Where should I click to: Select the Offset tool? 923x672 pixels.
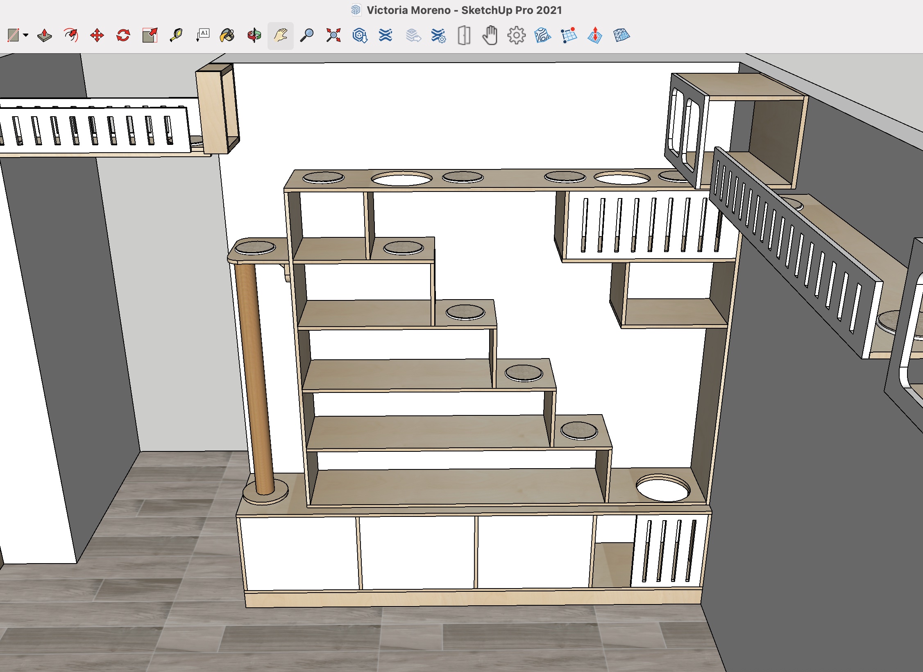pyautogui.click(x=71, y=35)
